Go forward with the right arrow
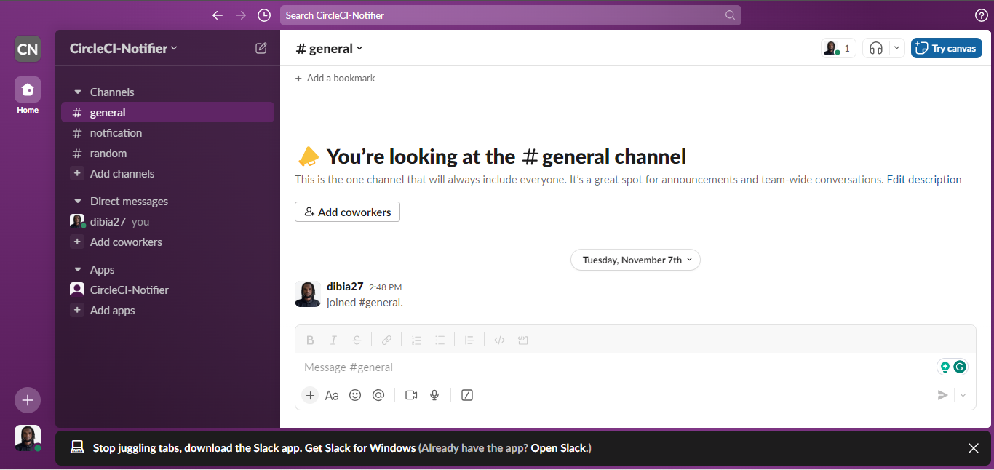The width and height of the screenshot is (994, 470). pyautogui.click(x=241, y=15)
